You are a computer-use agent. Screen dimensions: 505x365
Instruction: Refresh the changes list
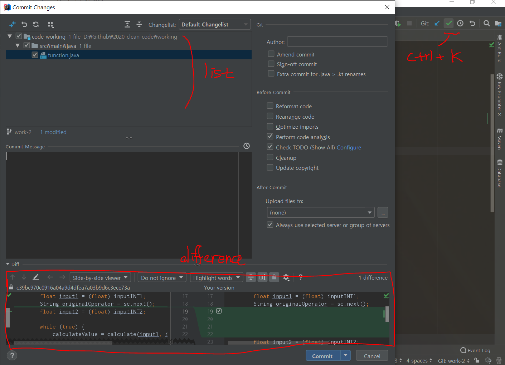pos(36,24)
